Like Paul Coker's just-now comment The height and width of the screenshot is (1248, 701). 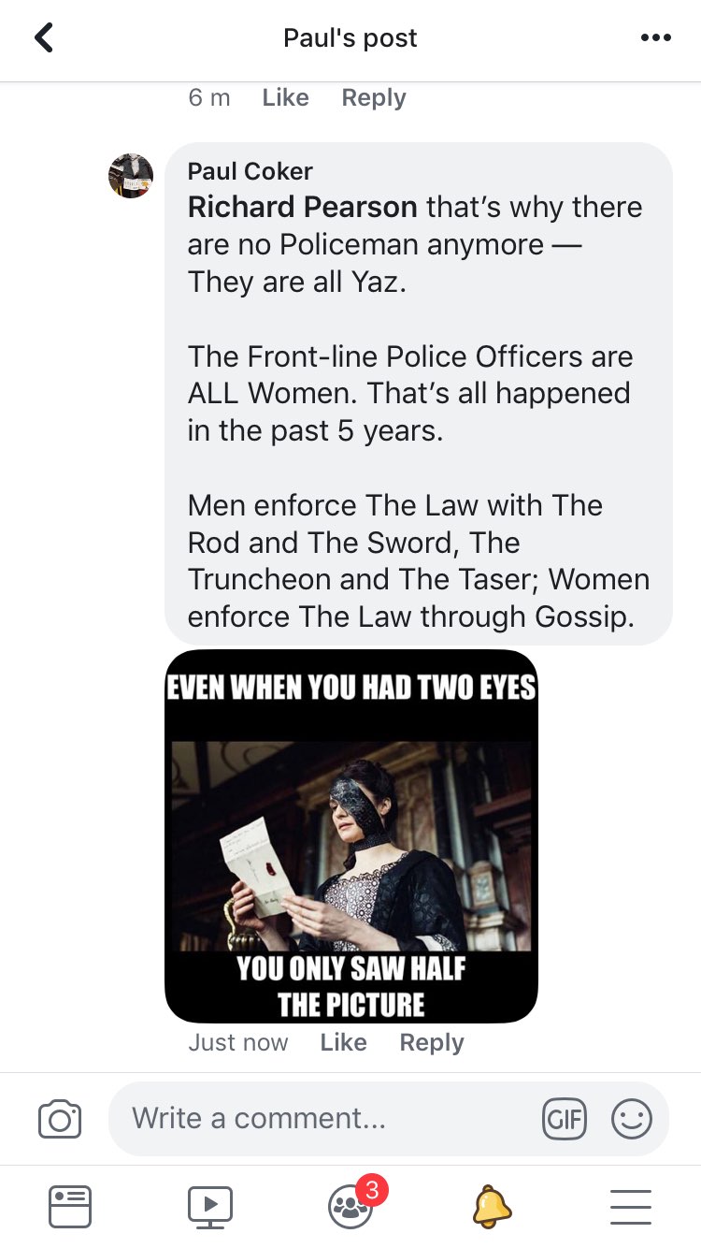click(x=343, y=1042)
